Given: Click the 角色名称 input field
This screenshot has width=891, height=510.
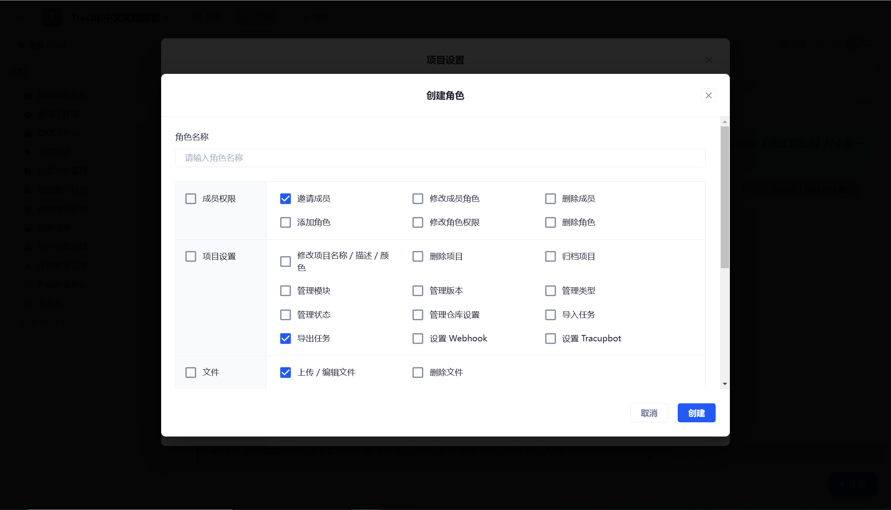Looking at the screenshot, I should coord(440,158).
